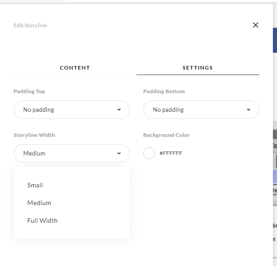Collapse the Storyline Width dropdown
Screen dimensions: 277x266
click(71, 153)
